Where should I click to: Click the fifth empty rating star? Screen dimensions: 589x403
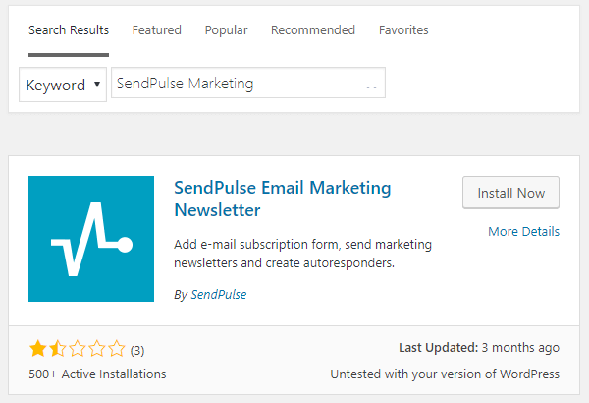tap(117, 348)
